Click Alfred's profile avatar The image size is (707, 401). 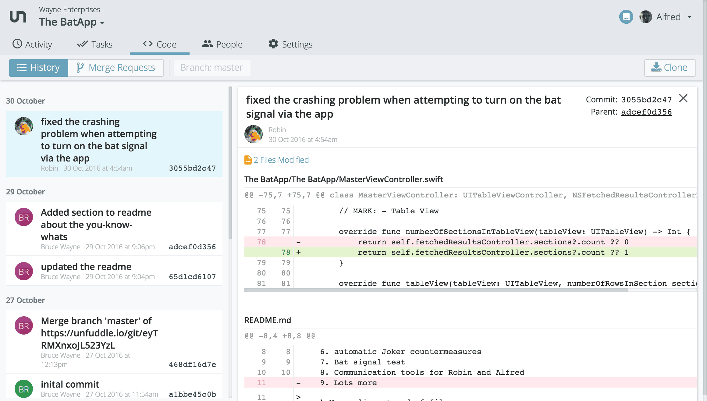pos(645,17)
